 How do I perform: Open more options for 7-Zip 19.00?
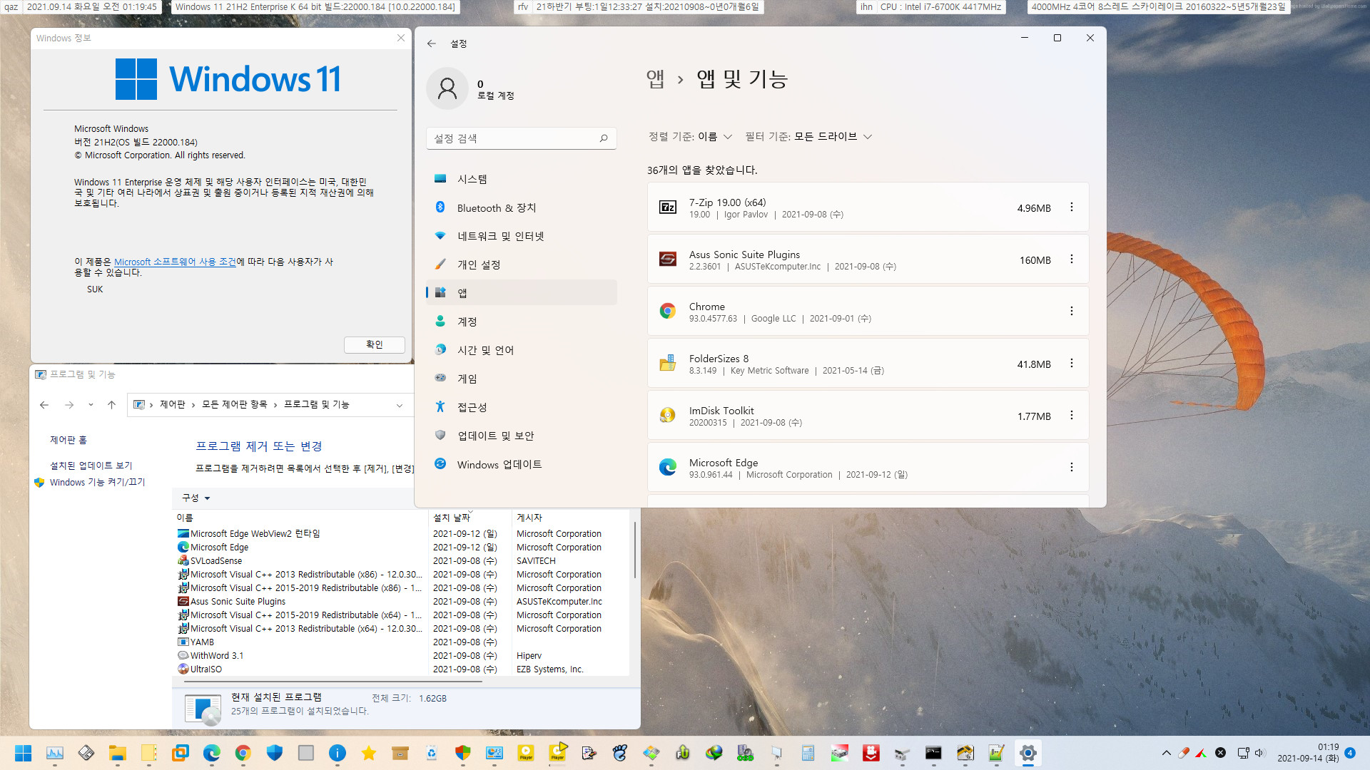(1071, 207)
